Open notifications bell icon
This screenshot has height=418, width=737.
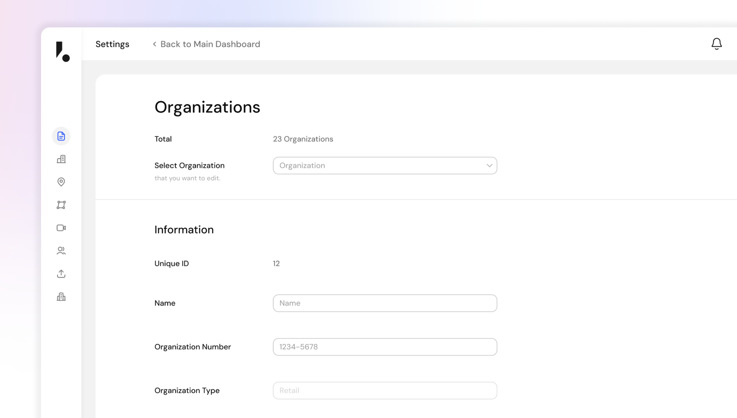point(716,44)
